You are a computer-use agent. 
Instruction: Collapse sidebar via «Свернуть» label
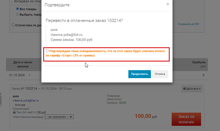(1, 99)
